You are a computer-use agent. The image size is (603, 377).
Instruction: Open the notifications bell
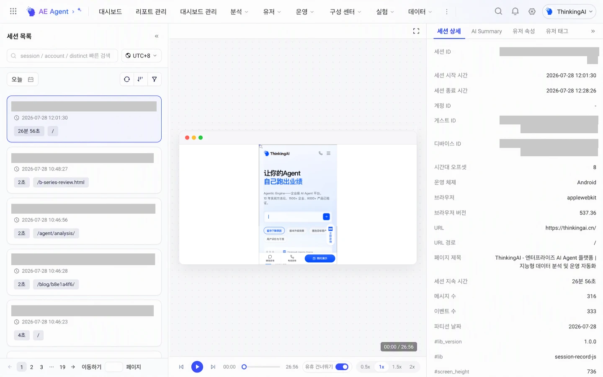coord(515,11)
